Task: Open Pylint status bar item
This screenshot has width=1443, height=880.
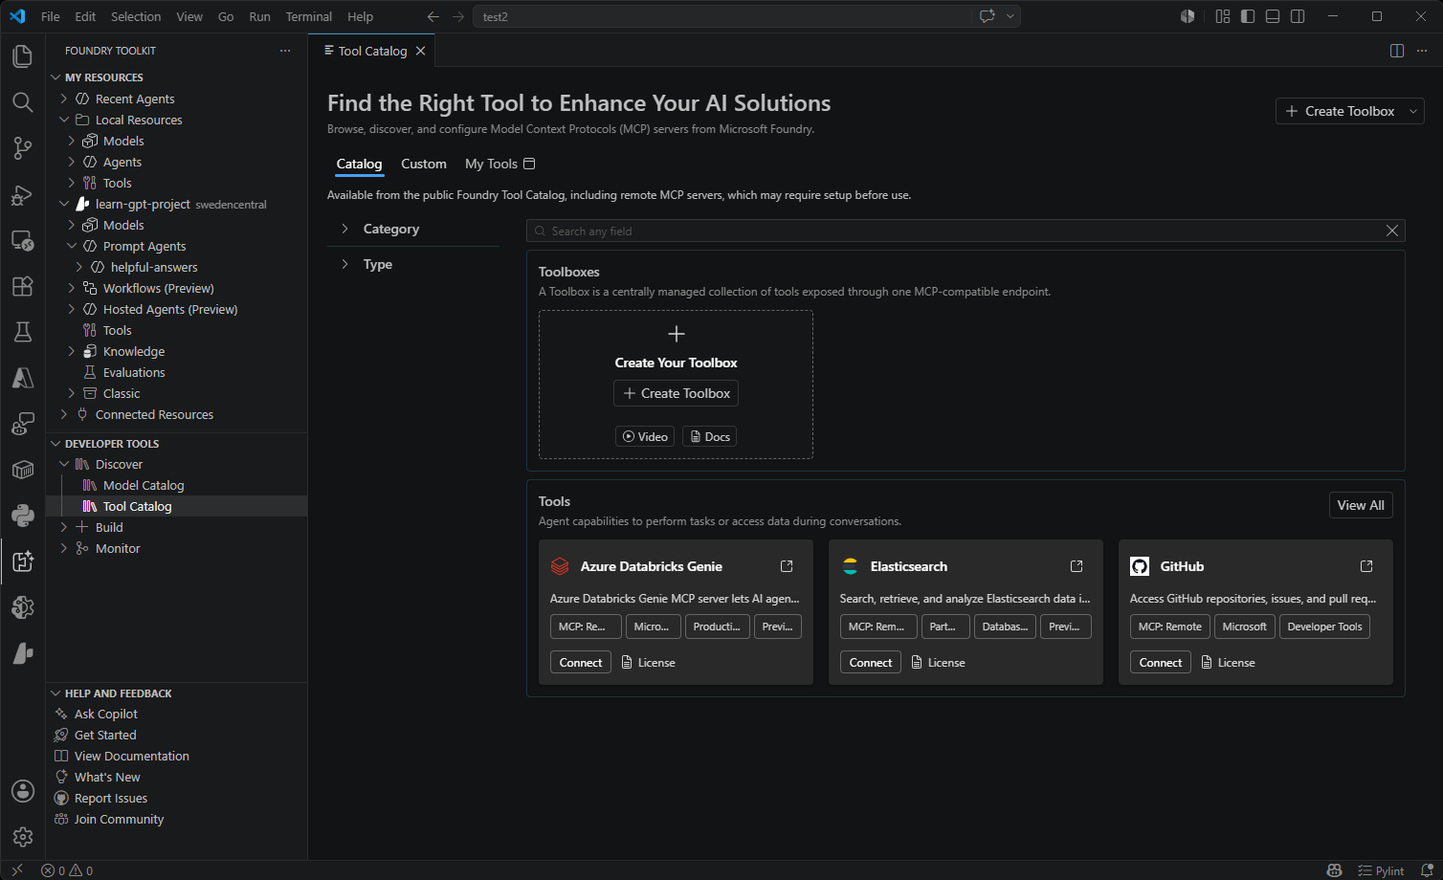Action: [1381, 870]
